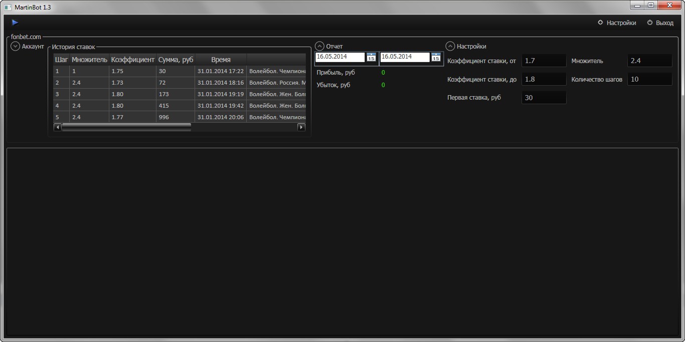Start the bot with the blue play icon
Image resolution: width=685 pixels, height=342 pixels.
pos(15,23)
